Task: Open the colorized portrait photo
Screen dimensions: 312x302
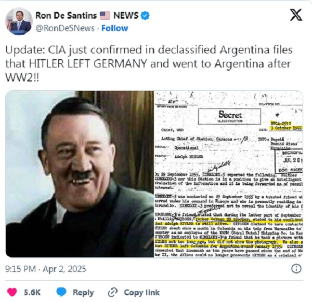Action: point(80,174)
